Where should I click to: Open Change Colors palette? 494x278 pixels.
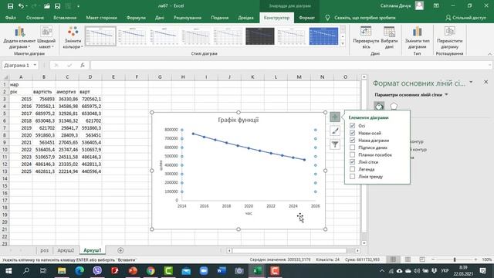73,38
